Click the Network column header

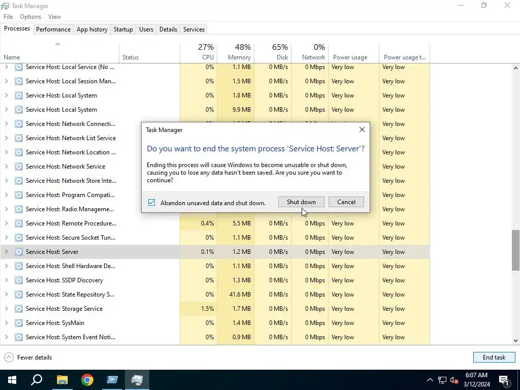tap(310, 52)
